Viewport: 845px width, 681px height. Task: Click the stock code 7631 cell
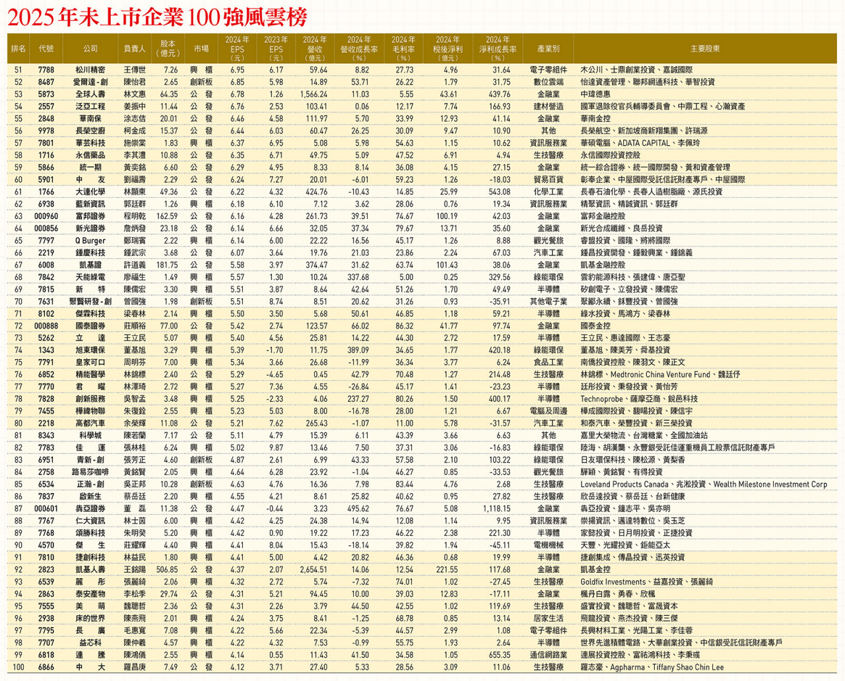coord(46,302)
